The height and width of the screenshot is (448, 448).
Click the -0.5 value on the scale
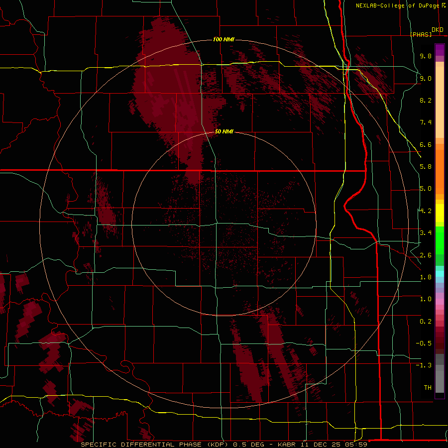click(424, 343)
